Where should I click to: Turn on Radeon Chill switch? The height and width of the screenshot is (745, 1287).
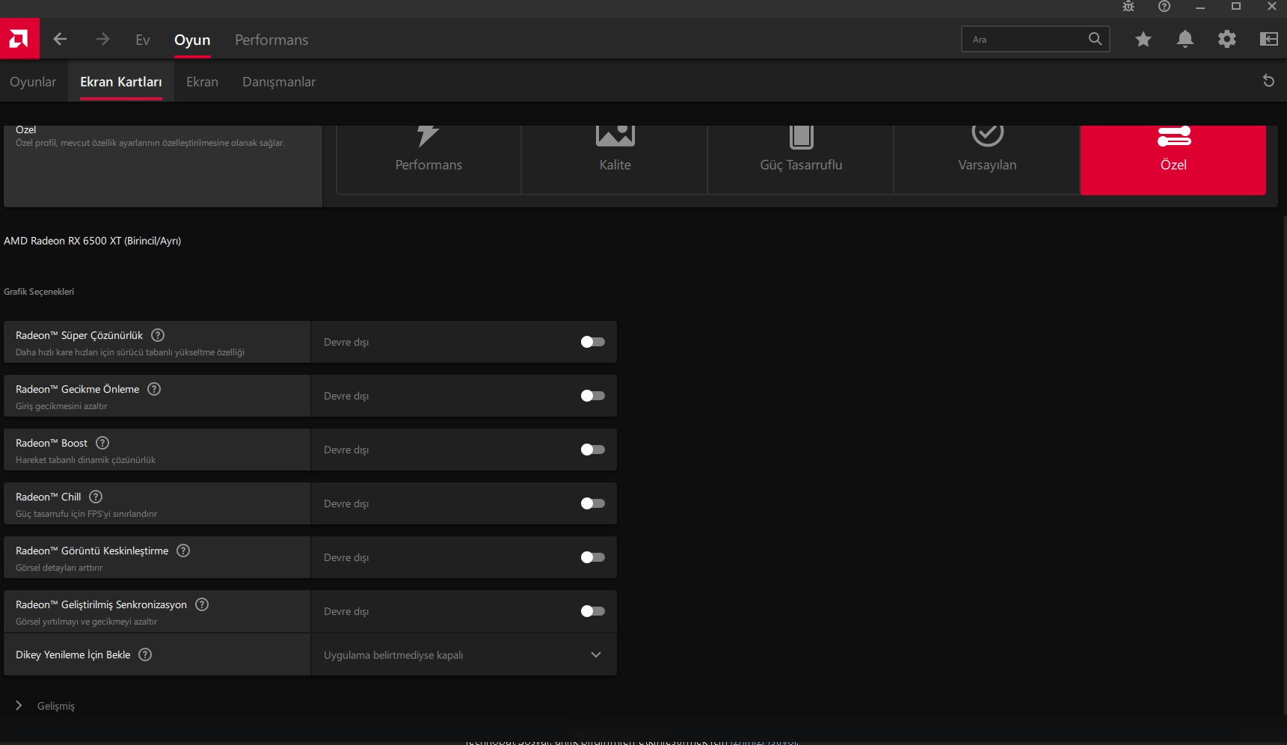(x=593, y=503)
